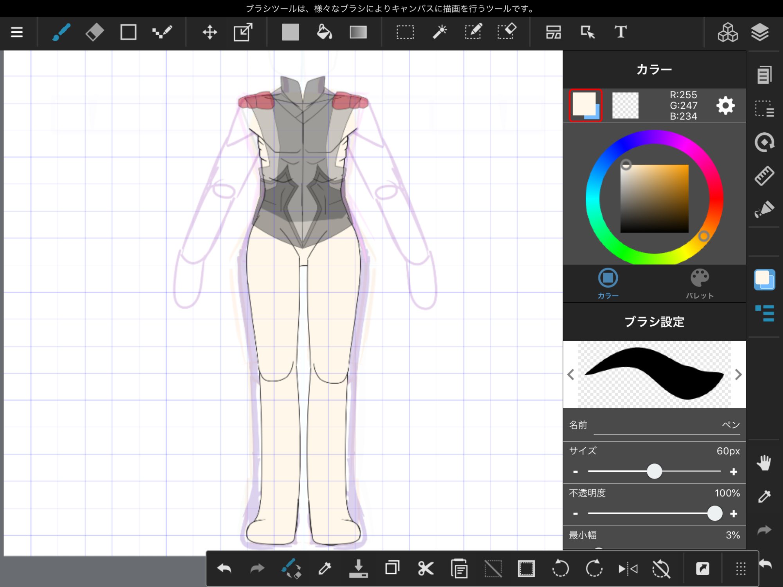
Task: Open the hamburger main menu
Action: point(17,32)
